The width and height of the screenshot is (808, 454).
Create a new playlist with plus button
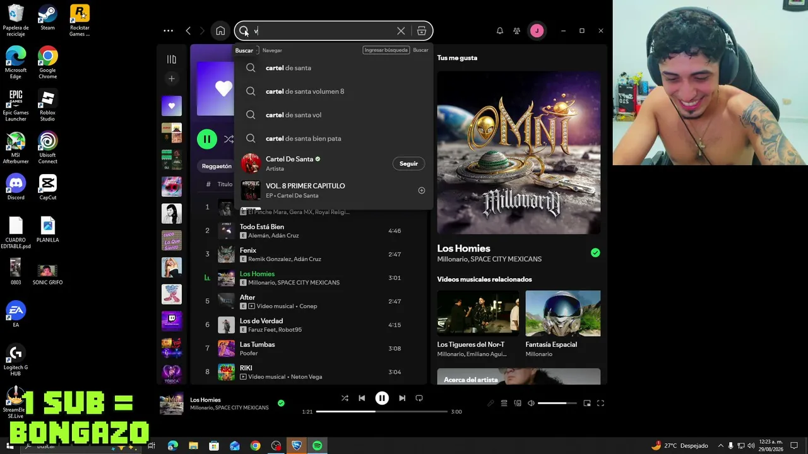click(172, 79)
